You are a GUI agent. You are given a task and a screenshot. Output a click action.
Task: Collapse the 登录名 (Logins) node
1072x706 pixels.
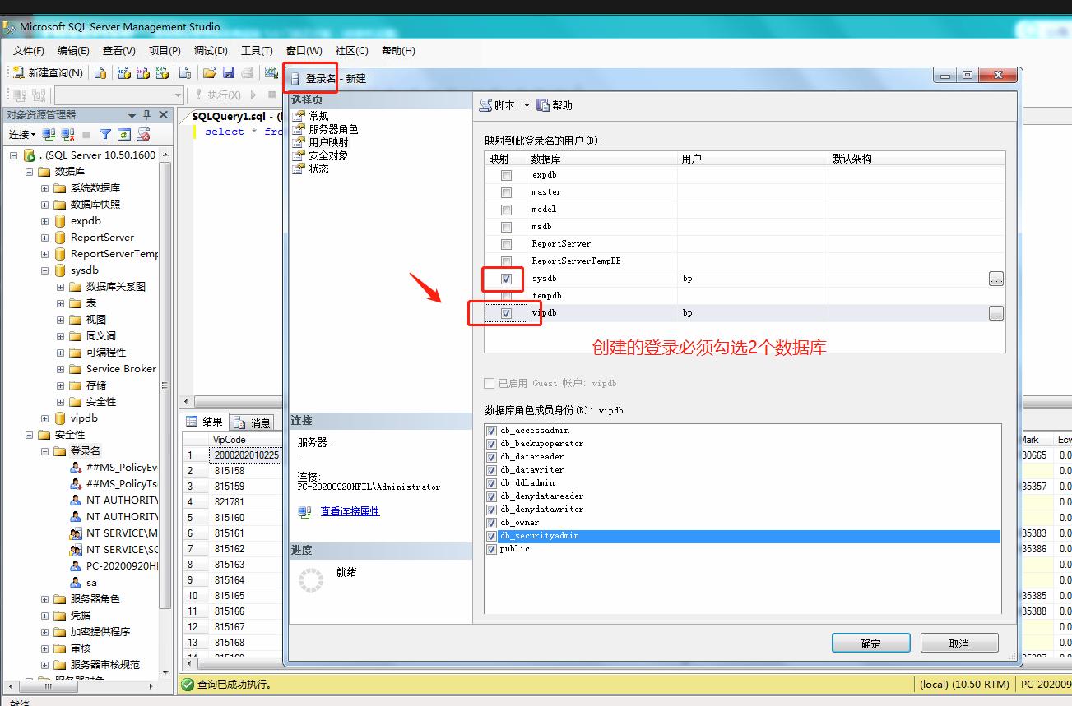coord(45,451)
